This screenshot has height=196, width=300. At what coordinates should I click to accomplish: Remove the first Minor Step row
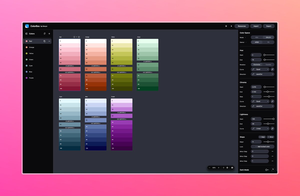(272, 151)
